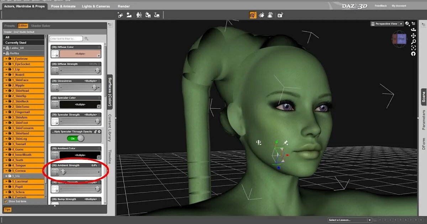Switch to the Presets tab

pos(10,26)
